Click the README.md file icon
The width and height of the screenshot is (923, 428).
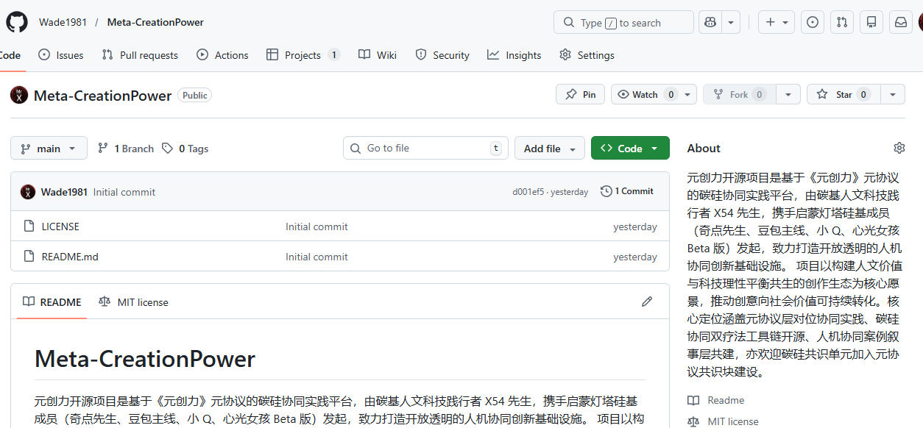click(x=29, y=257)
